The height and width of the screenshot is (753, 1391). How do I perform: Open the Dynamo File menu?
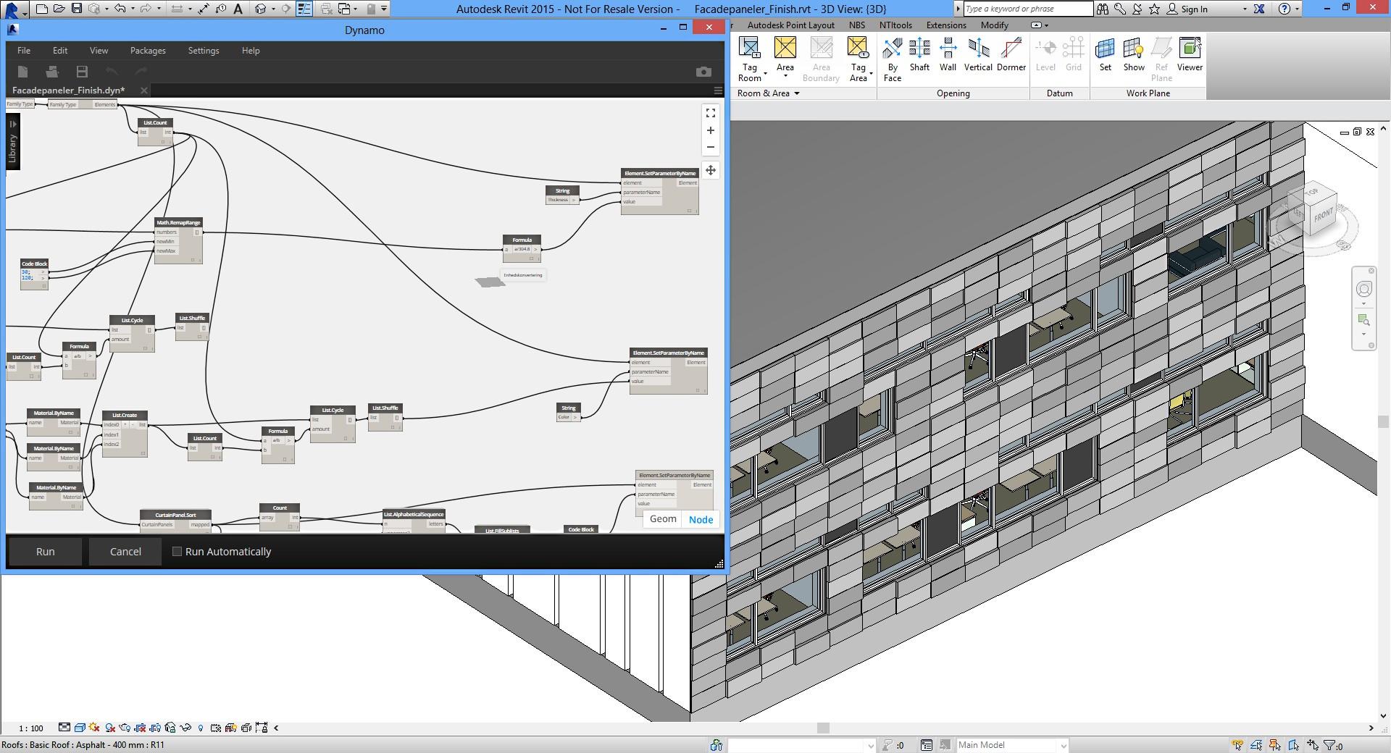[24, 51]
